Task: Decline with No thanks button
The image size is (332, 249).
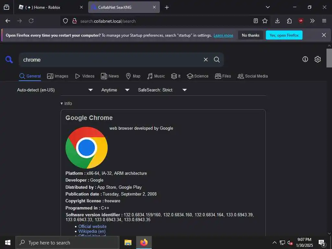Action: [251, 35]
